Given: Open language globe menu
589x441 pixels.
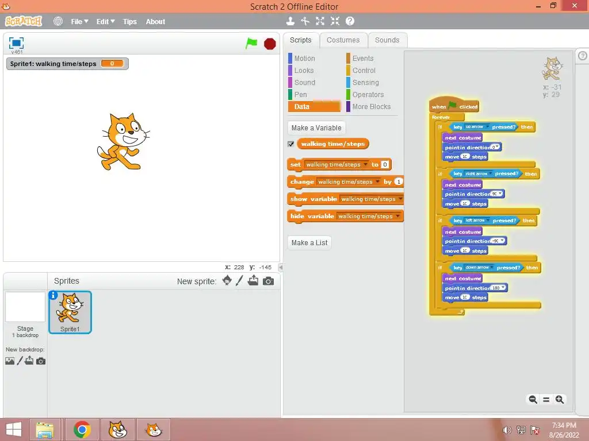Looking at the screenshot, I should (58, 21).
